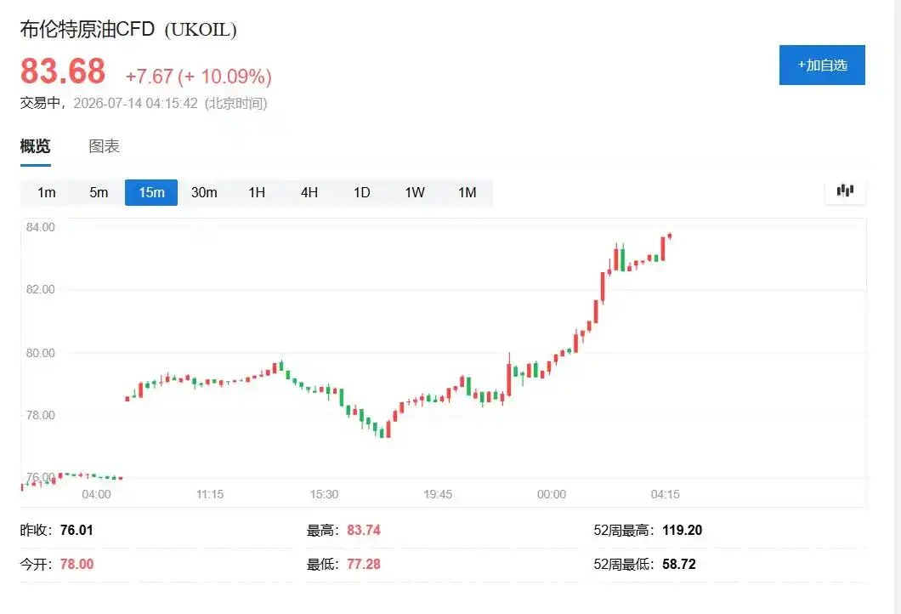Viewport: 901px width, 614px height.
Task: Click the 19:45 time axis label
Action: pyautogui.click(x=438, y=494)
